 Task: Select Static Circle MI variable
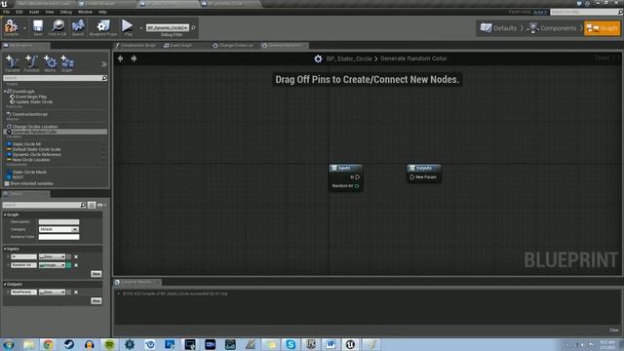click(x=26, y=144)
